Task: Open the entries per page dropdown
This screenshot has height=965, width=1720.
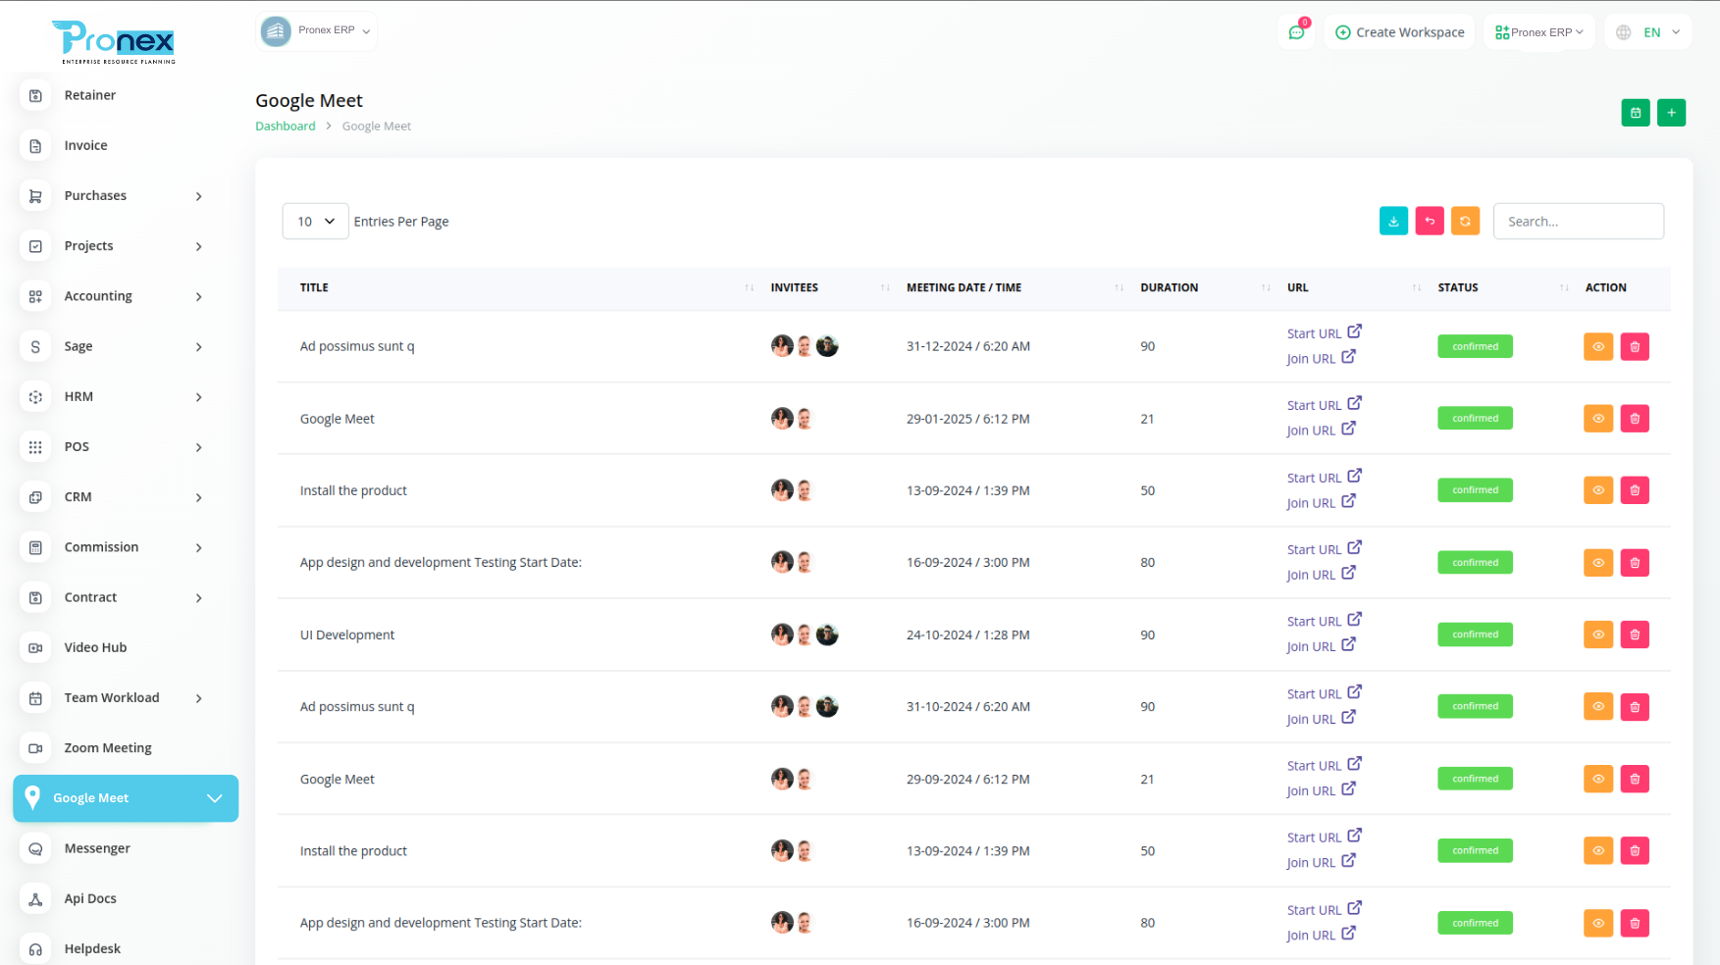Action: click(x=315, y=222)
